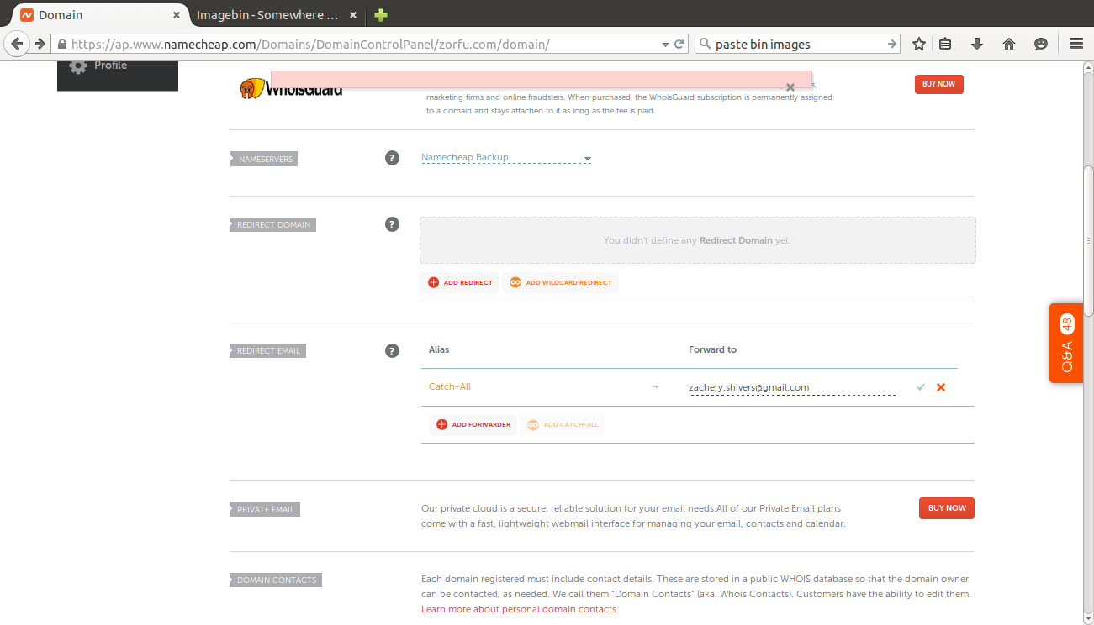Open help for the Redirect Email section
The height and width of the screenshot is (625, 1094).
click(x=392, y=350)
